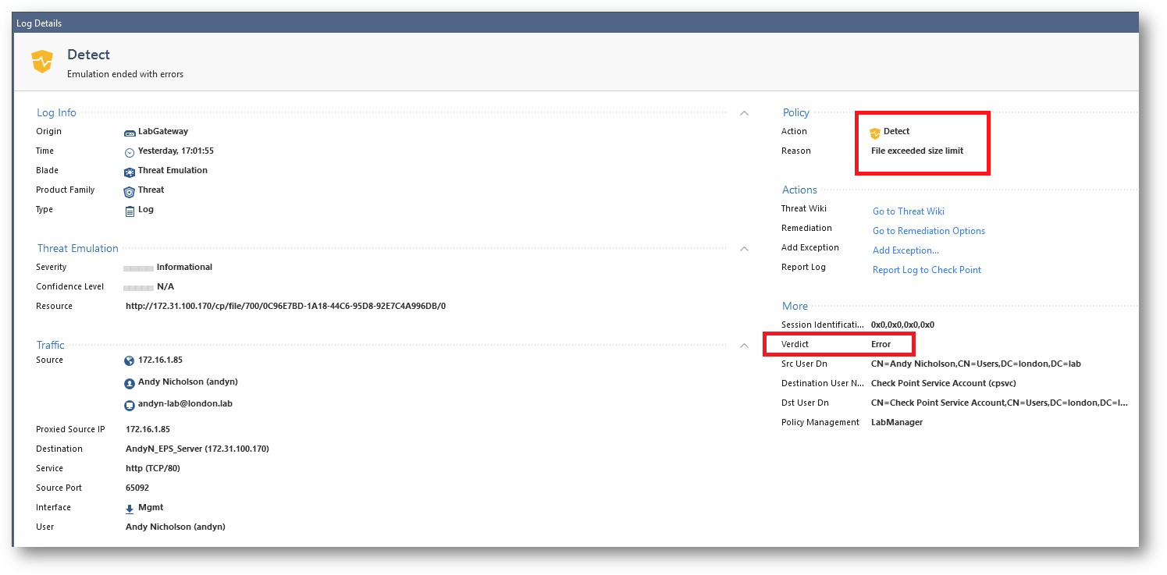This screenshot has width=1167, height=575.
Task: Select the File exceeded size limit reason
Action: pos(917,151)
